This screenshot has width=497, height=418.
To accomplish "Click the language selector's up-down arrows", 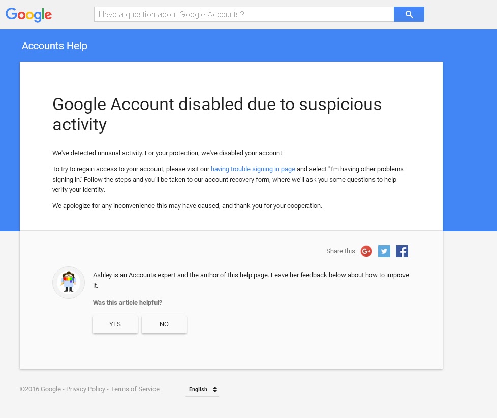I will pos(215,389).
